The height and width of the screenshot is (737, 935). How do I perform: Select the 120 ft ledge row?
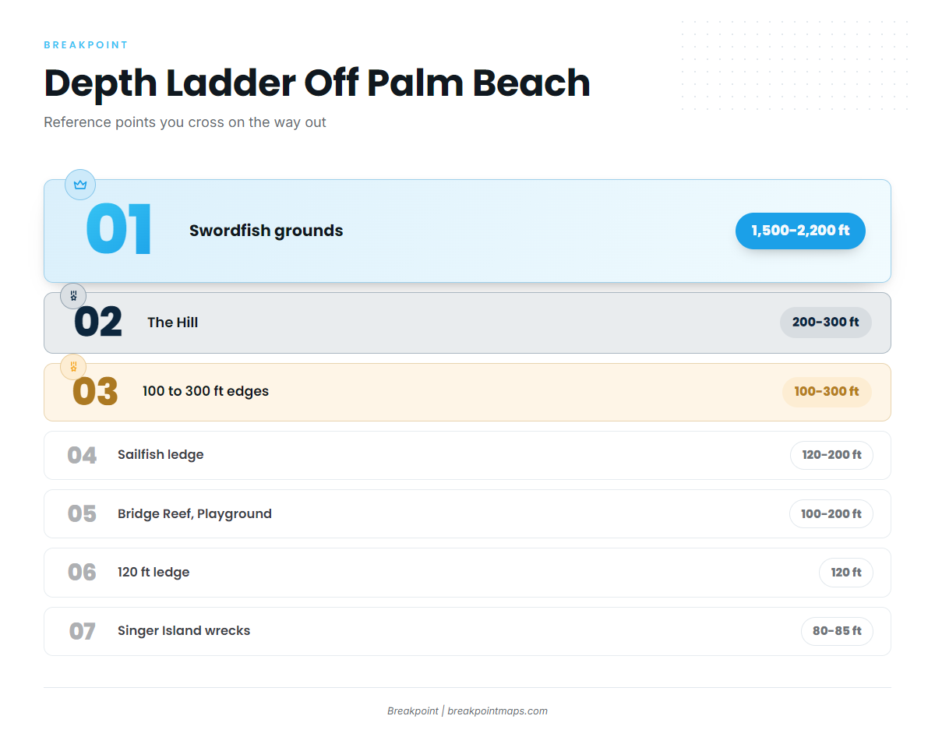467,573
